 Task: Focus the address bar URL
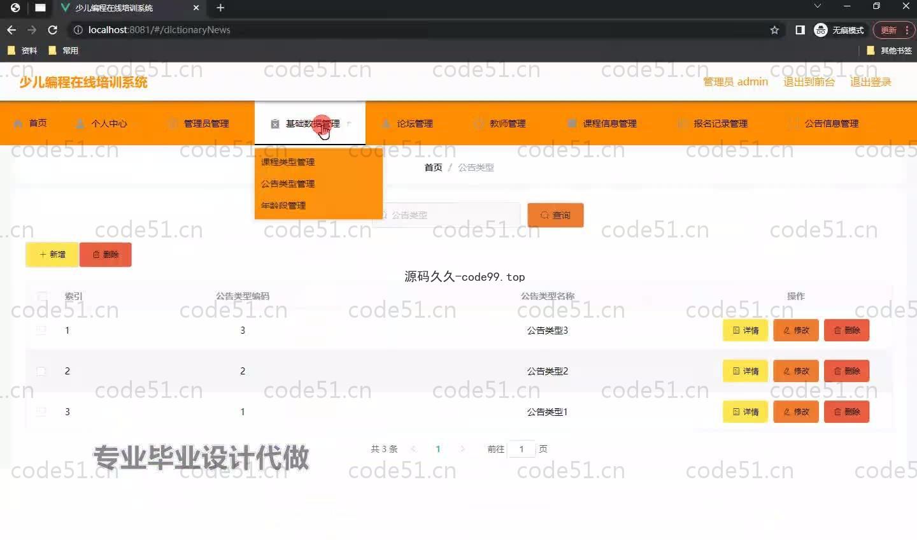159,30
